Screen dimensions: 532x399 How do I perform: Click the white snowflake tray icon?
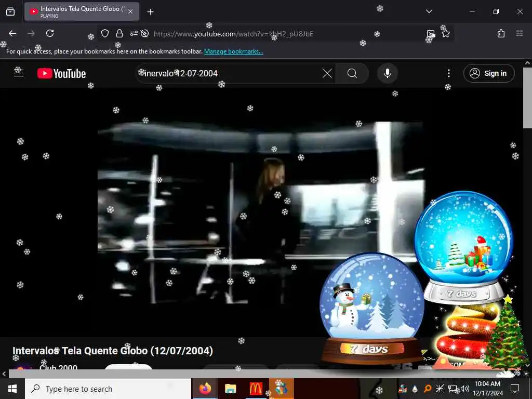pos(440,389)
